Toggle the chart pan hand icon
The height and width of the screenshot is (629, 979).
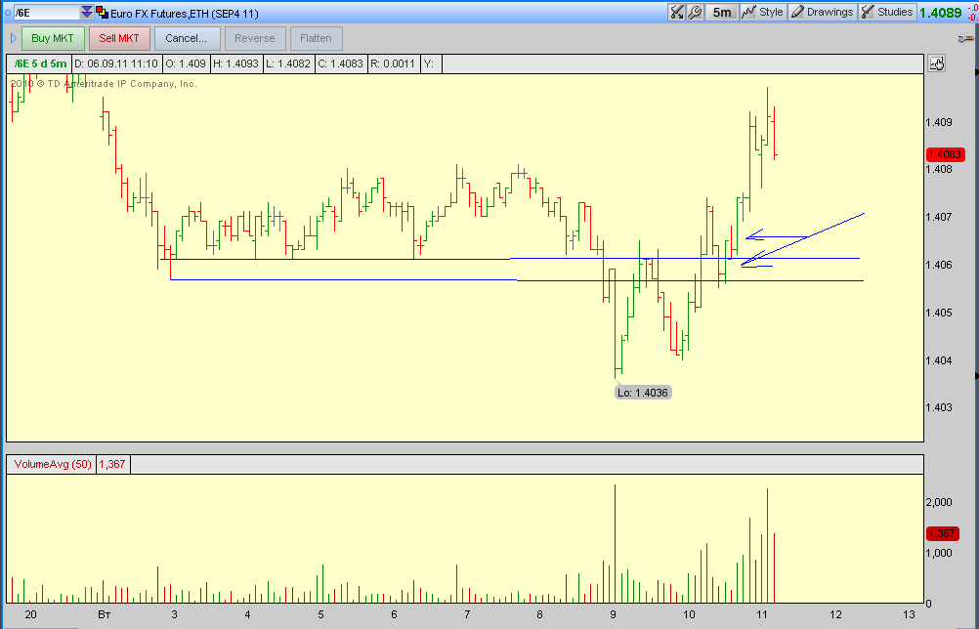point(937,63)
